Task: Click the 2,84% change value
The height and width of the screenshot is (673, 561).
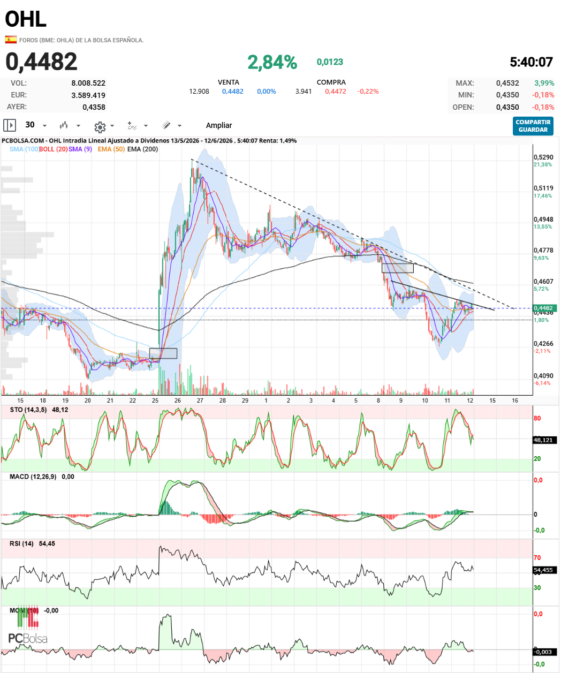Action: tap(272, 62)
